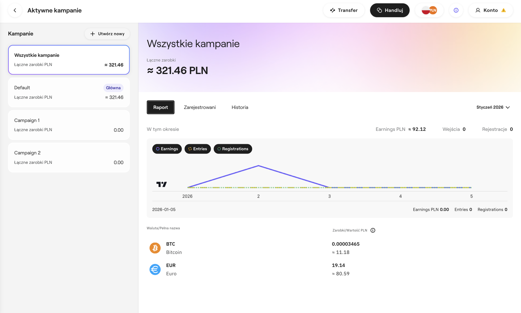Toggle the Earnings chart series
This screenshot has width=521, height=313.
tap(167, 149)
